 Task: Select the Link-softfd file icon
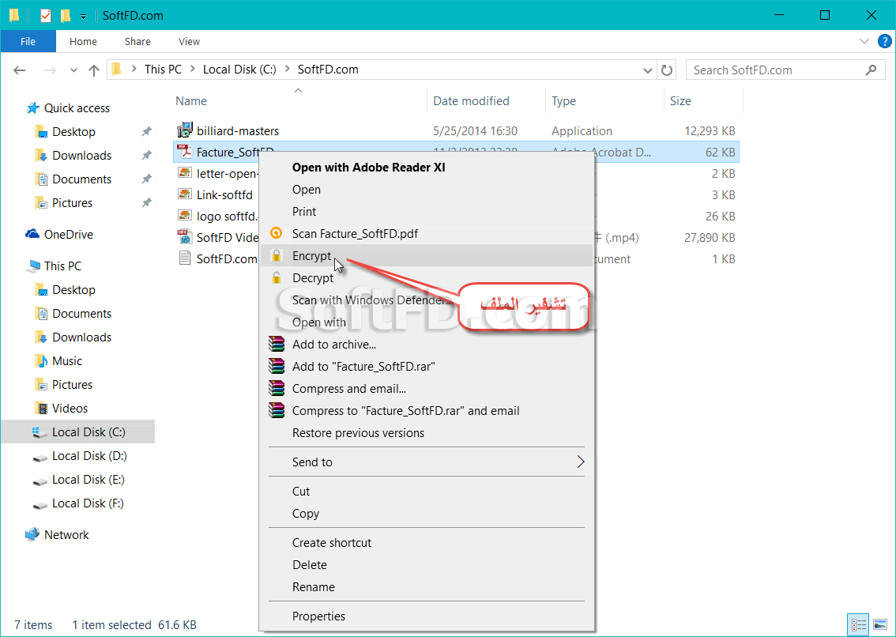tap(185, 194)
